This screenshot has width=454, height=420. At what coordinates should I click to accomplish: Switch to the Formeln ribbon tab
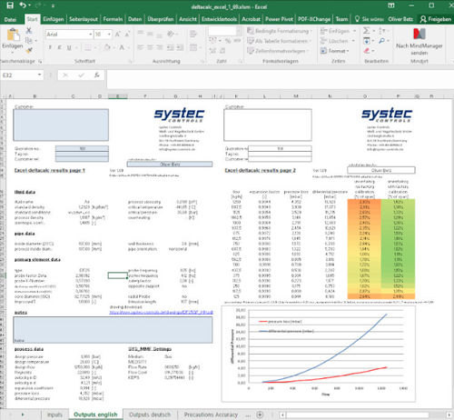pyautogui.click(x=113, y=19)
